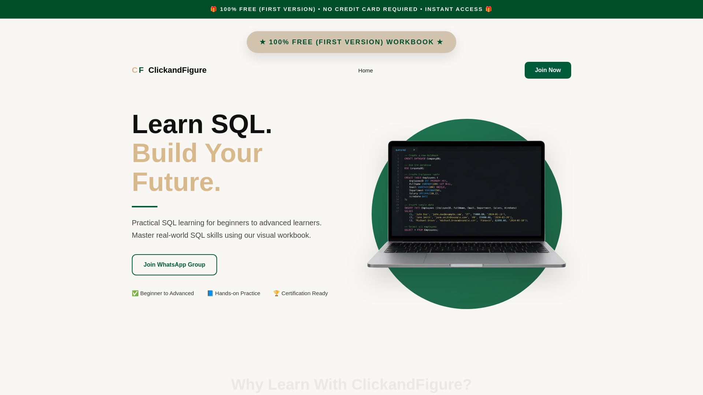The height and width of the screenshot is (395, 703).
Task: Click the 'Beginner to Advanced' label
Action: pyautogui.click(x=167, y=293)
